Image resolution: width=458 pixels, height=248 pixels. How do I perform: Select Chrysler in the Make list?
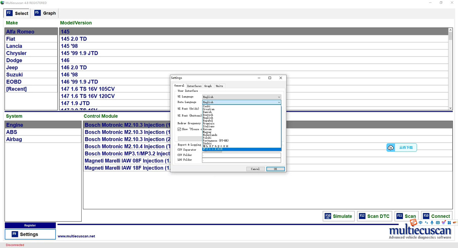(x=31, y=53)
